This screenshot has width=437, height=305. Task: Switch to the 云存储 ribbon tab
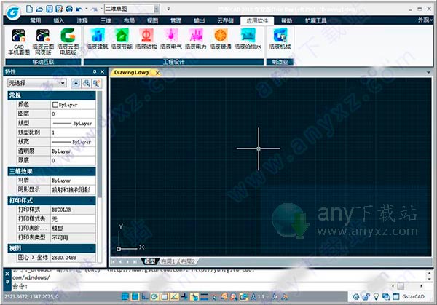click(225, 20)
